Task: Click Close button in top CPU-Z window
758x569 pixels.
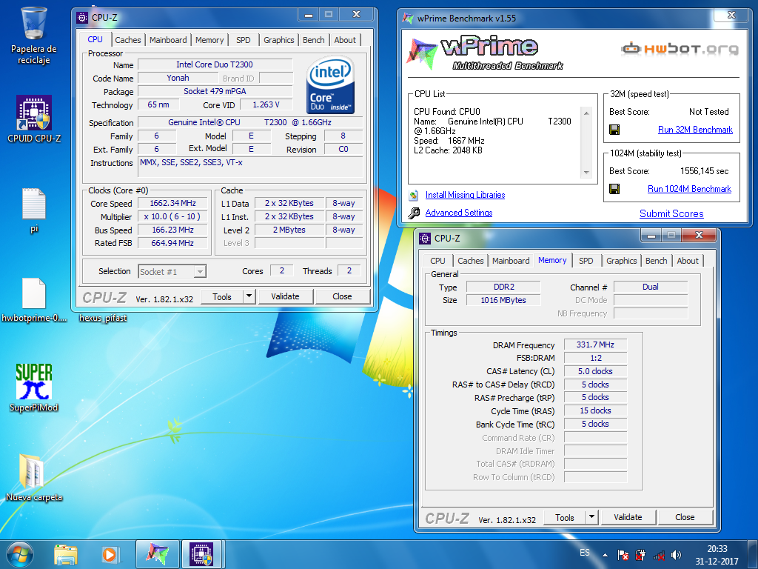Action: coord(342,296)
